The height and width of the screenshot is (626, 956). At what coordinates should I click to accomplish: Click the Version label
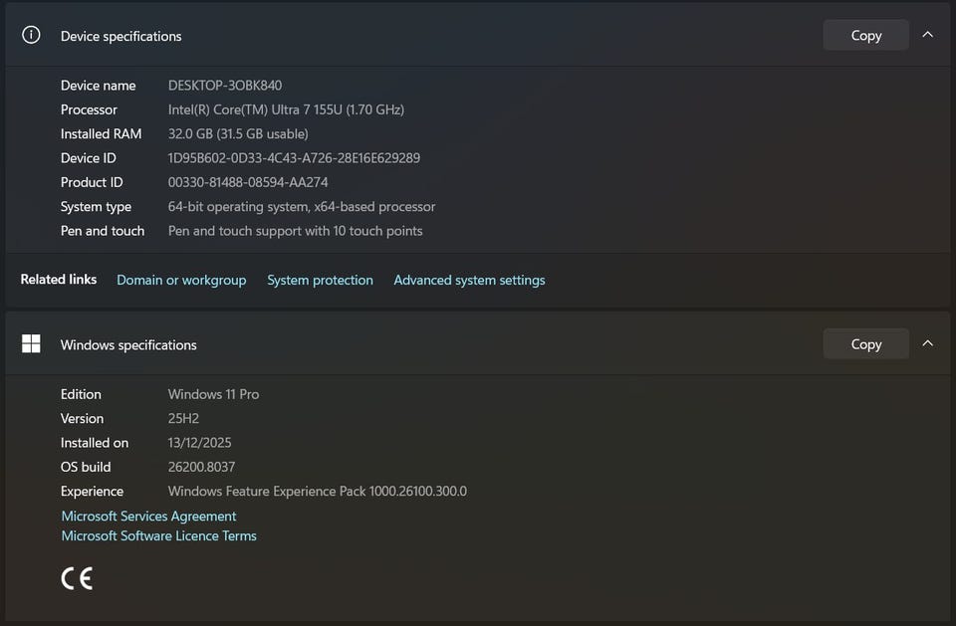82,419
